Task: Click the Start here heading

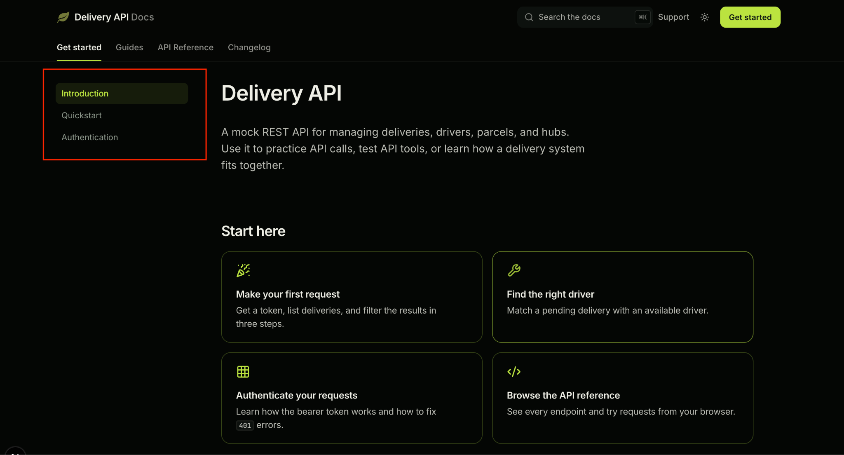Action: tap(253, 231)
